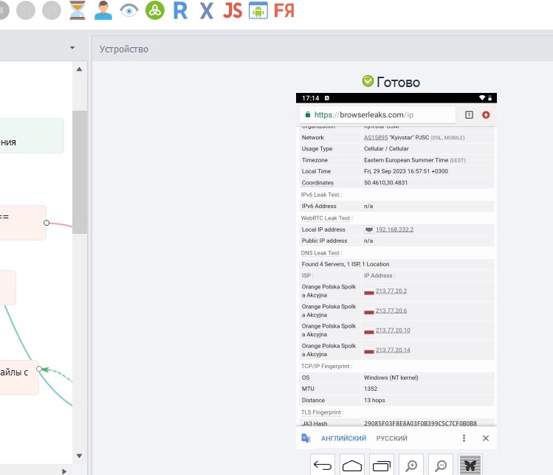
Task: Click the pink block labeled айлы с
Action: coord(19,378)
